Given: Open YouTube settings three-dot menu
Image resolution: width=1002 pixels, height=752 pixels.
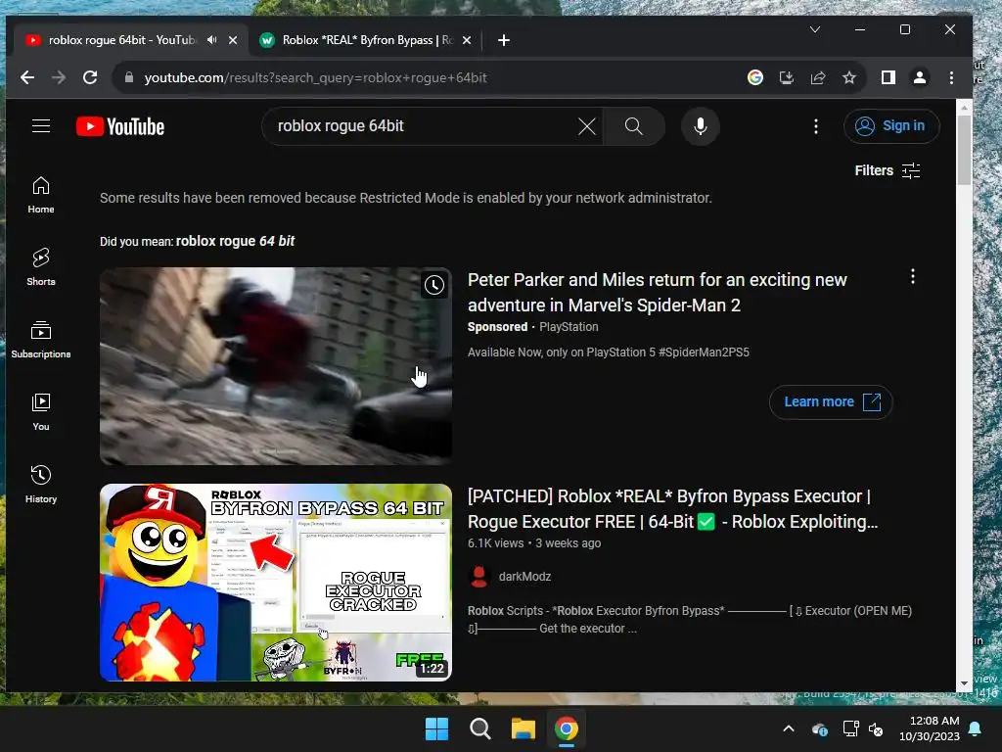Looking at the screenshot, I should [815, 126].
